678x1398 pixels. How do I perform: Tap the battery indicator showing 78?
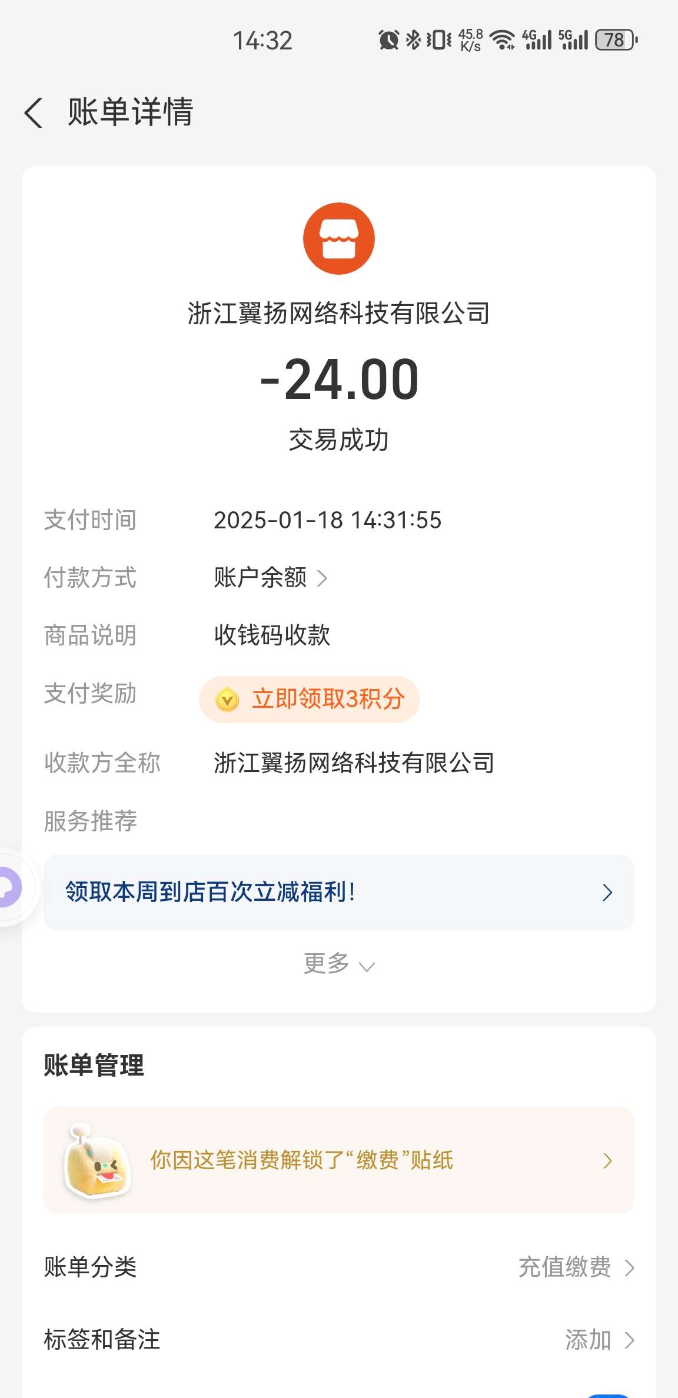pyautogui.click(x=616, y=40)
